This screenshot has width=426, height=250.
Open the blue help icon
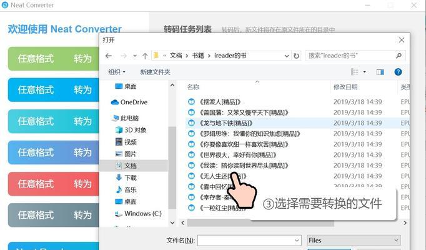(x=398, y=72)
